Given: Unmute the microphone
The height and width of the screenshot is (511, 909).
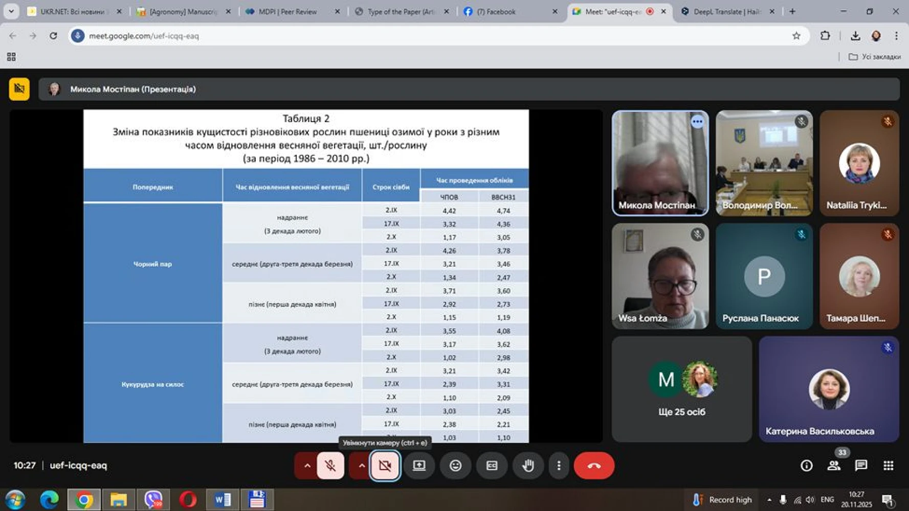Looking at the screenshot, I should tap(330, 466).
